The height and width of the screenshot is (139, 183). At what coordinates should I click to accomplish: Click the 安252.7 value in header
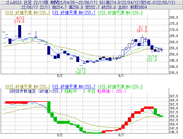click(x=92, y=7)
